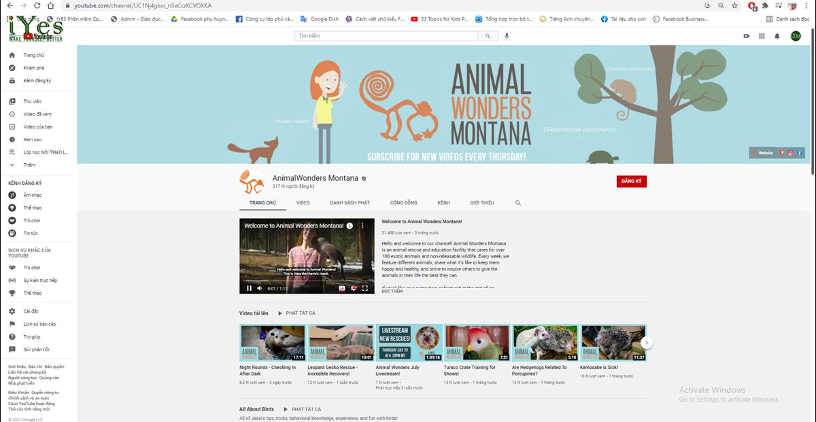Play all in All About Birds section

point(303,409)
